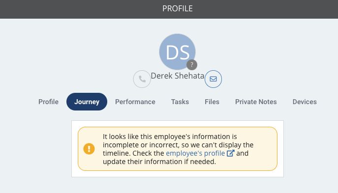The image size is (338, 193).
Task: Click the Derek Shehata name text
Action: pos(178,76)
